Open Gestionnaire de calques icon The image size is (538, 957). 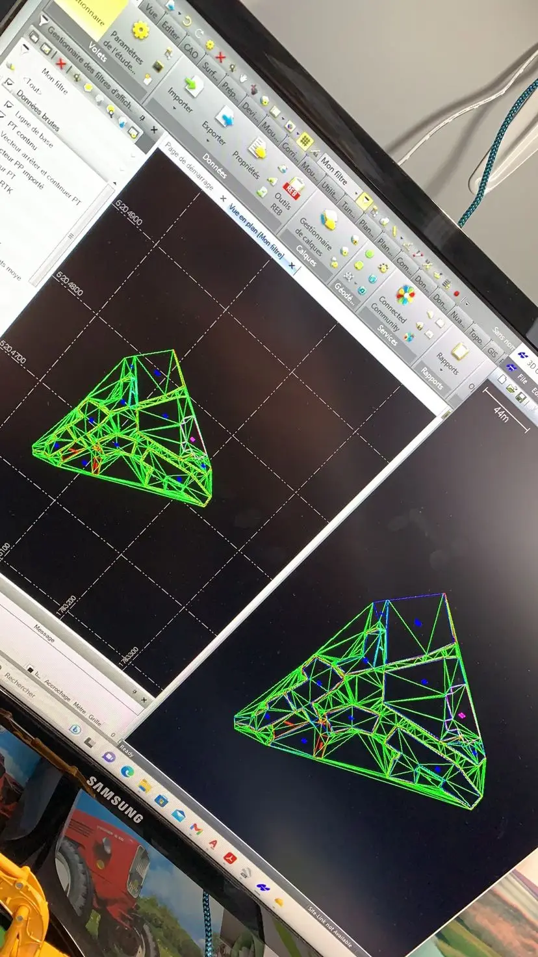pos(329,220)
